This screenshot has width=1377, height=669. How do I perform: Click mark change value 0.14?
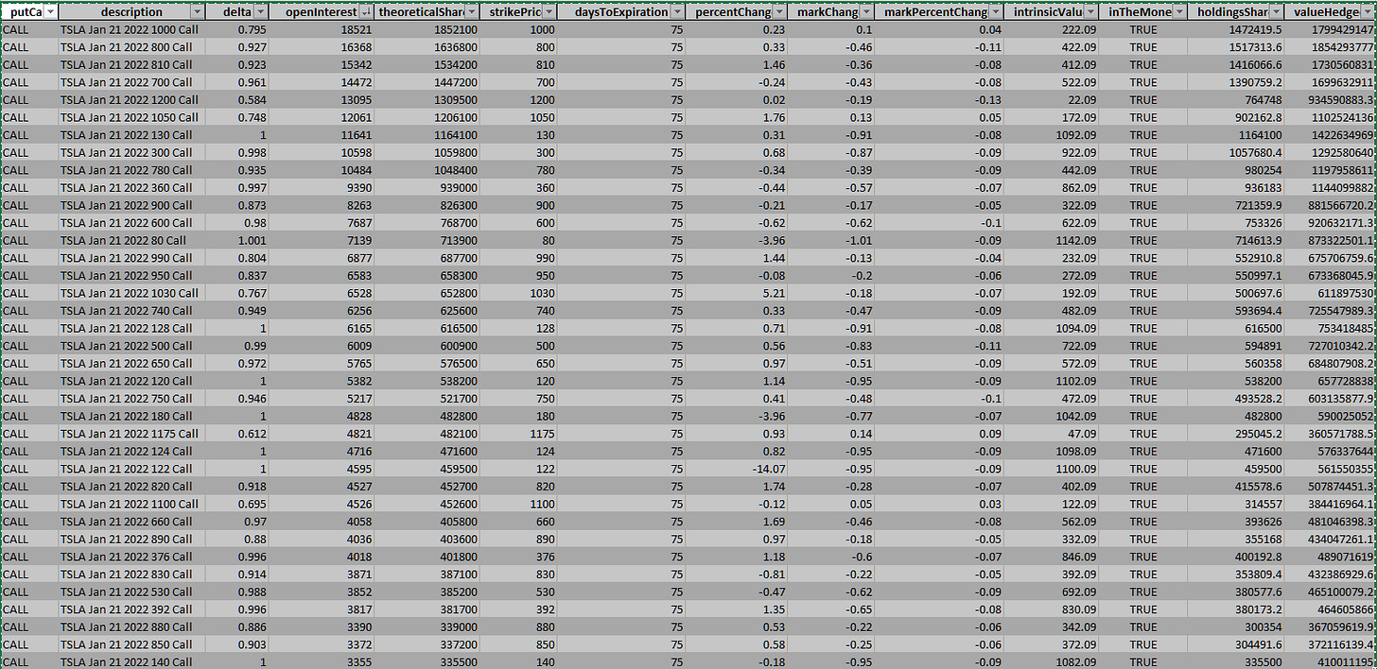[860, 434]
